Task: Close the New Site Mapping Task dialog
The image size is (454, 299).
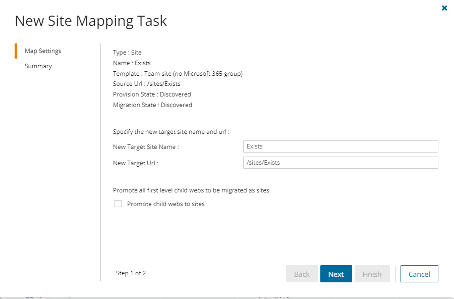Action: pos(444,8)
